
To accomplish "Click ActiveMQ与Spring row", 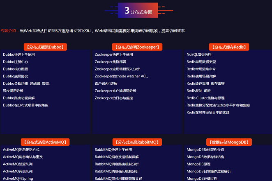I will click(x=18, y=179).
